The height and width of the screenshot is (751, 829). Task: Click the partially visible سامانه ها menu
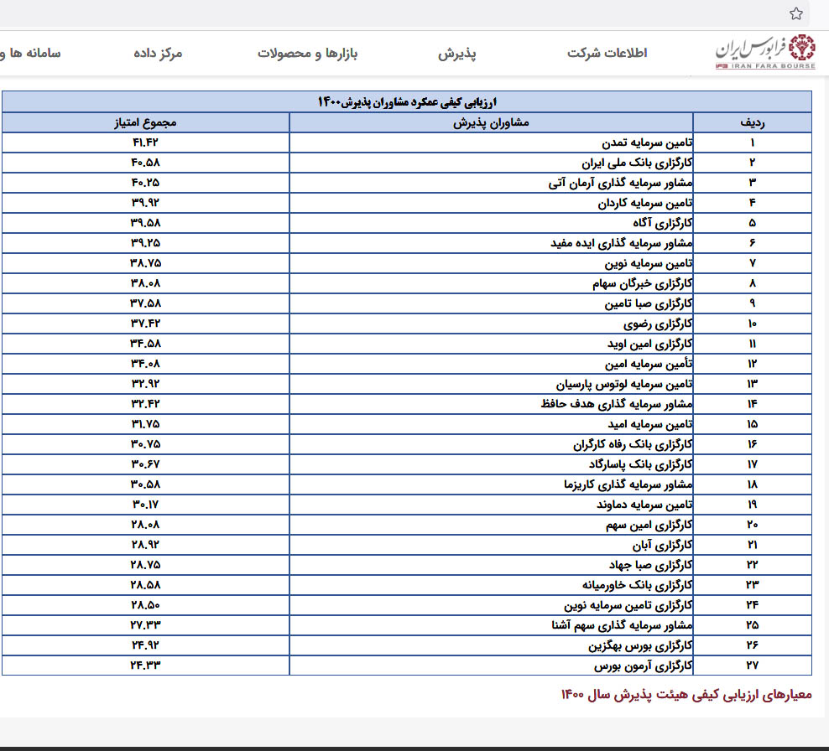click(x=30, y=54)
